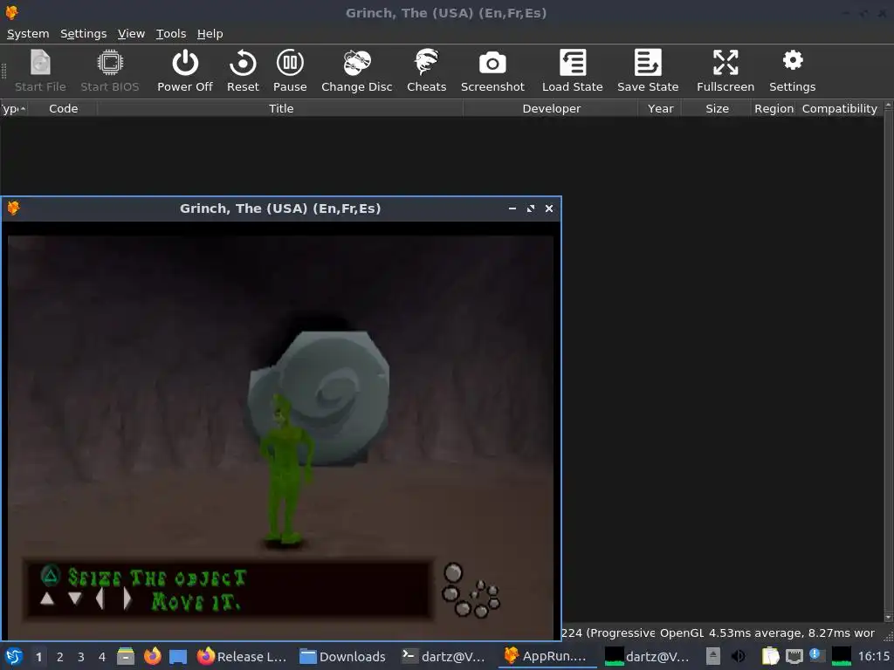This screenshot has width=894, height=670.
Task: Sort game list by Developer column
Action: (551, 108)
